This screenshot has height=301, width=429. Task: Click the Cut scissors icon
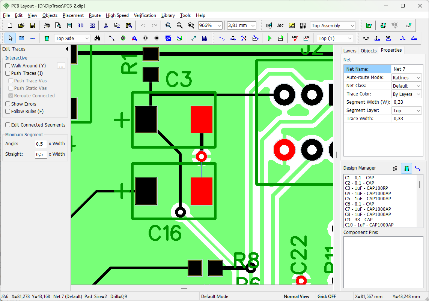[106, 25]
